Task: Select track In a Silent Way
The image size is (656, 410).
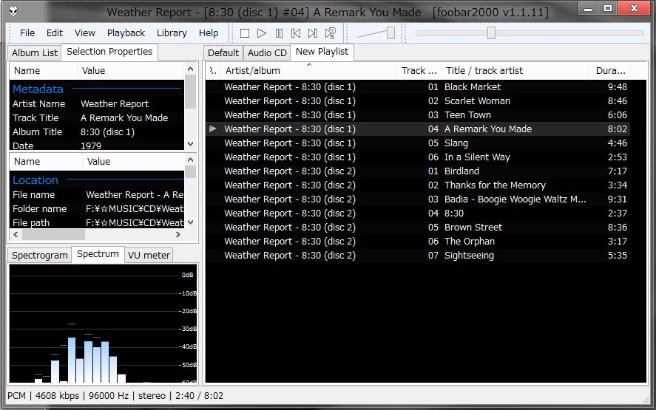Action: 418,157
